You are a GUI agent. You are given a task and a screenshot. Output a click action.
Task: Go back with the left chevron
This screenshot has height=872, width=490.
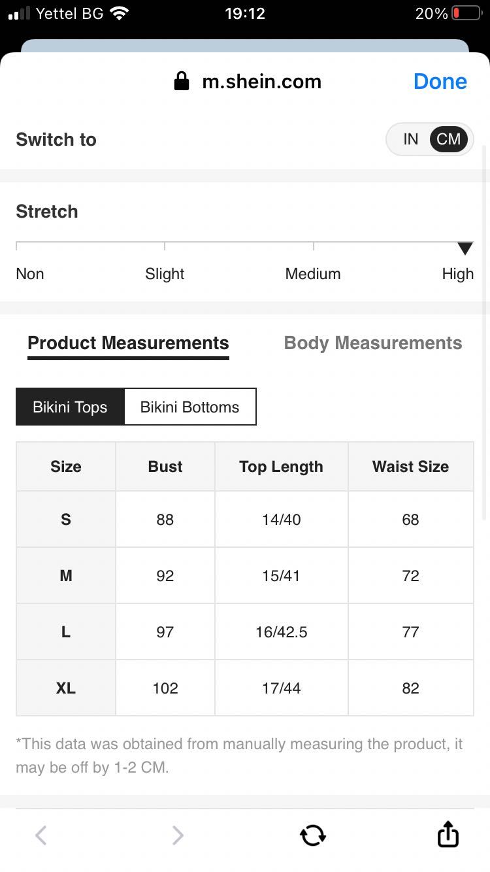coord(41,835)
